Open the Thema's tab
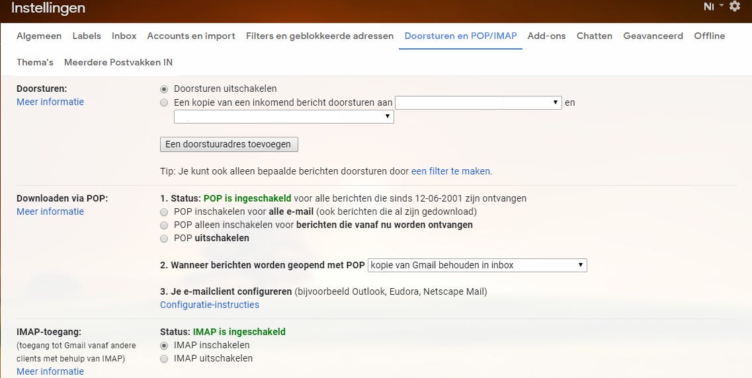 [x=35, y=63]
